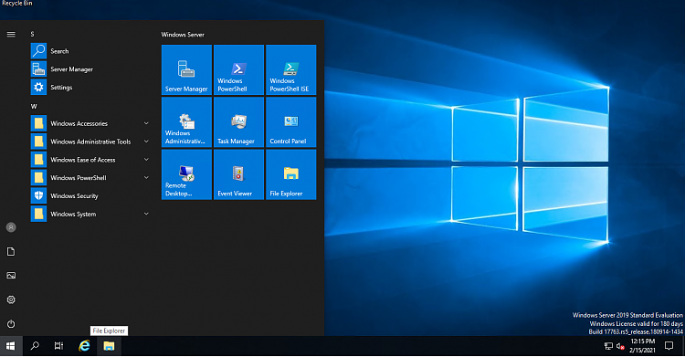Launch the Windows PowerShell tile
Viewport: 685px width, 357px height.
click(x=239, y=70)
